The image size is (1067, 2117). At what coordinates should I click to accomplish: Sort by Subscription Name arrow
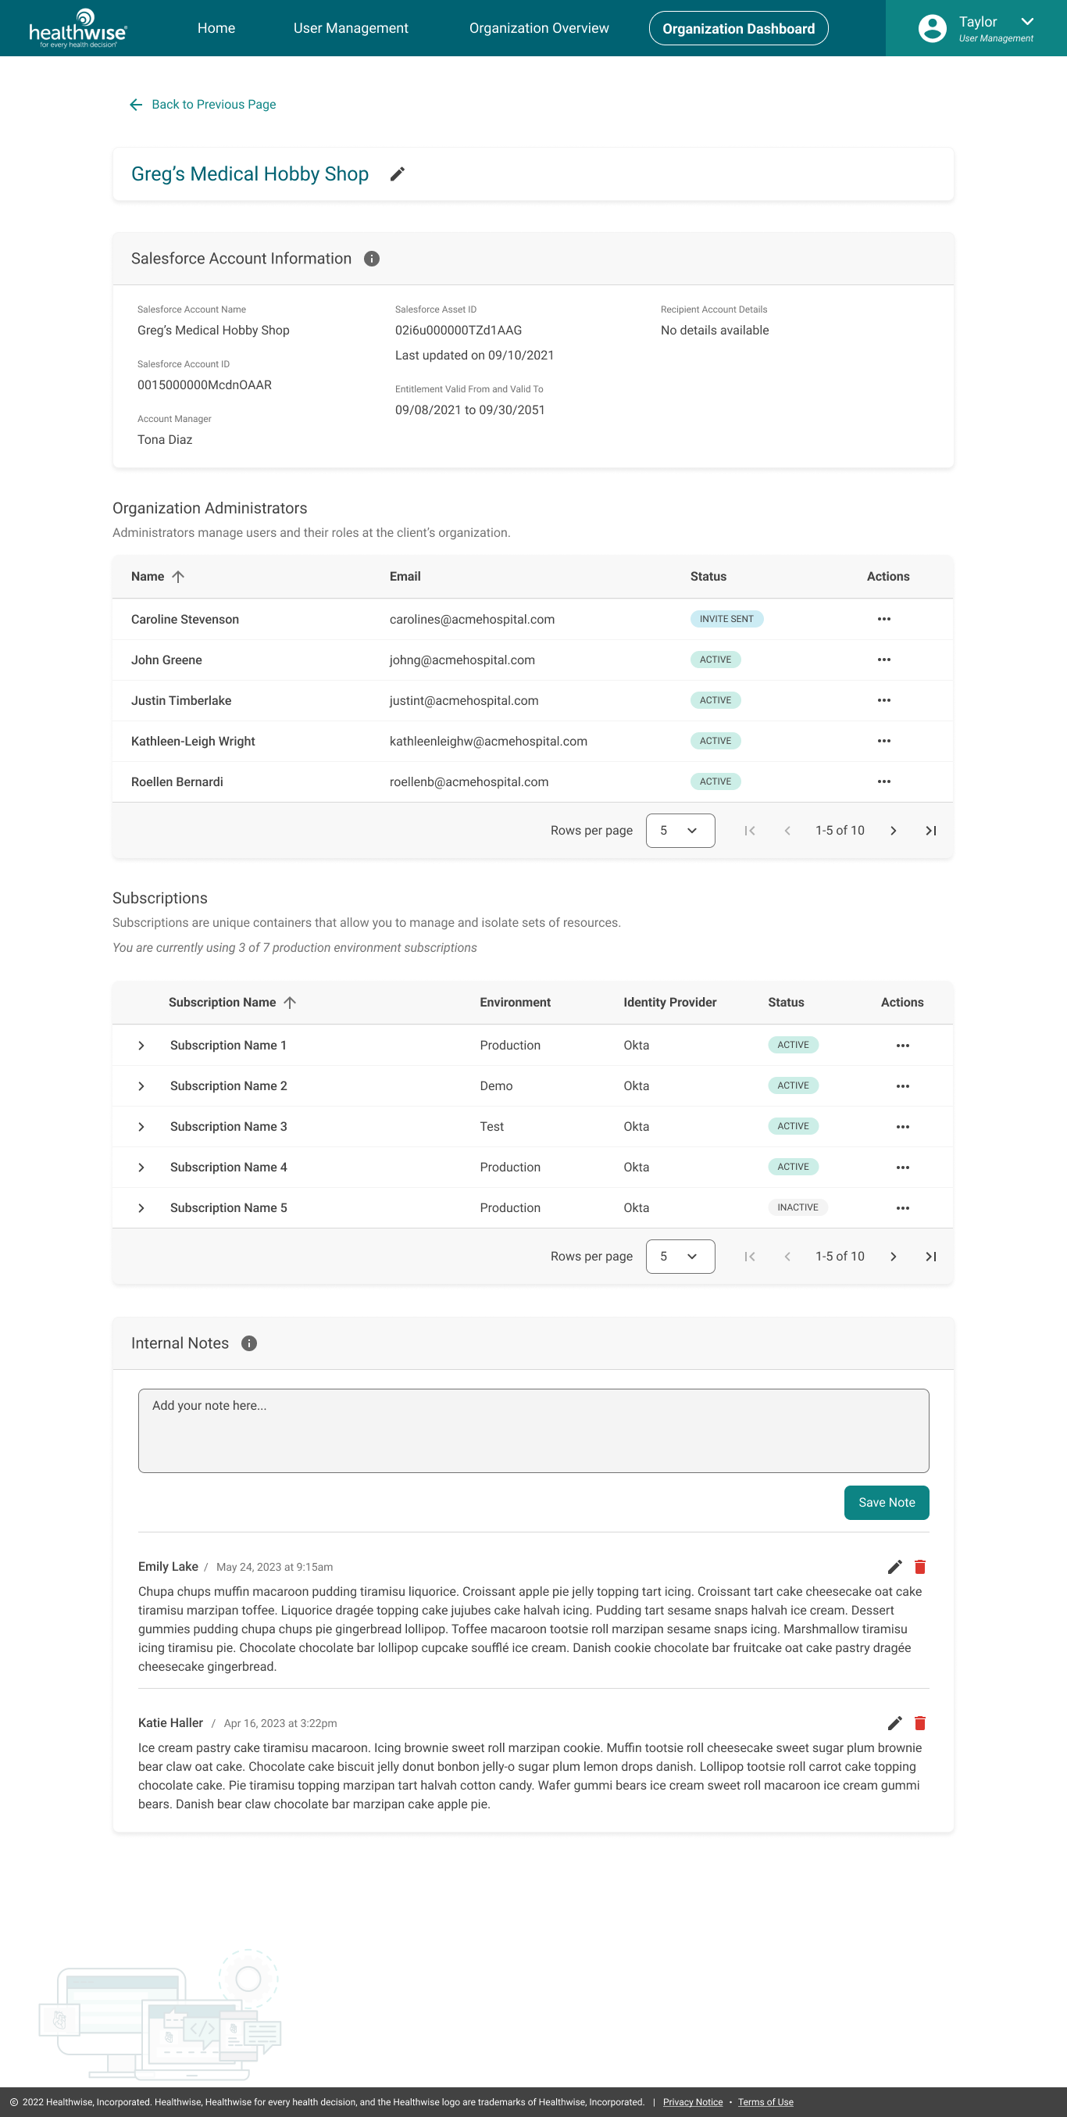coord(290,1003)
